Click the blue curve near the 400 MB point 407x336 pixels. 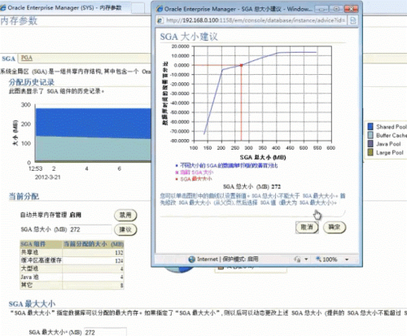(276, 53)
